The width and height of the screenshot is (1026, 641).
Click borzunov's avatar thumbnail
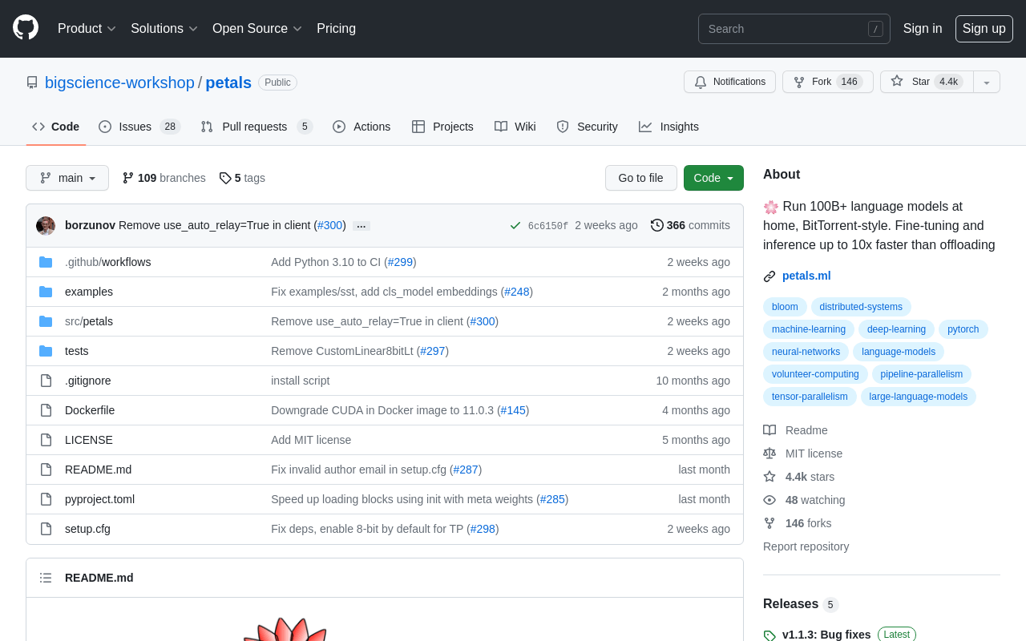point(46,225)
